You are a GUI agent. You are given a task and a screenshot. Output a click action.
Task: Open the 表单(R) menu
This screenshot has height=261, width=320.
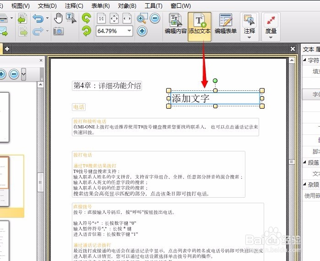coord(100,6)
